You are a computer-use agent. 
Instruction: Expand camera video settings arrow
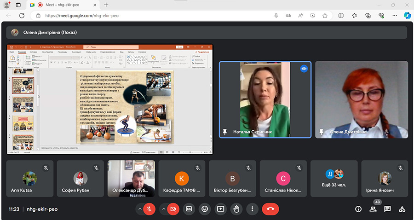tap(163, 209)
